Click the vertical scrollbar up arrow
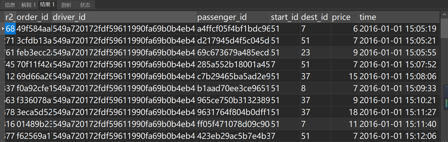The height and width of the screenshot is (142, 448). [x=444, y=14]
